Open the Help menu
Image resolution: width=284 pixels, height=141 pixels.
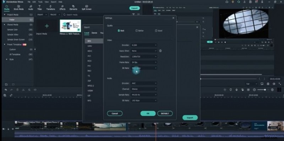click(60, 2)
